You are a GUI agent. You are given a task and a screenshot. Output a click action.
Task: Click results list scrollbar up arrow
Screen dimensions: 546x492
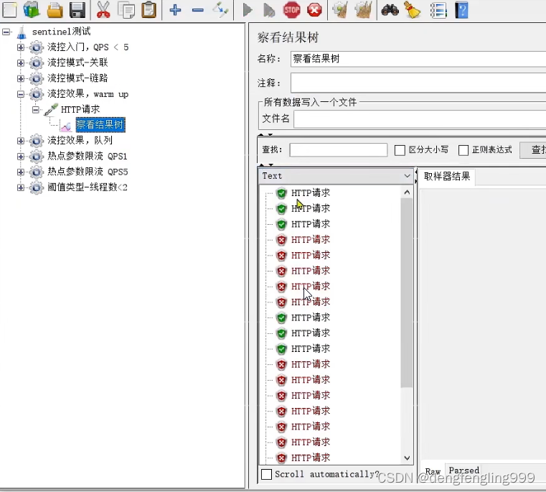[x=407, y=192]
